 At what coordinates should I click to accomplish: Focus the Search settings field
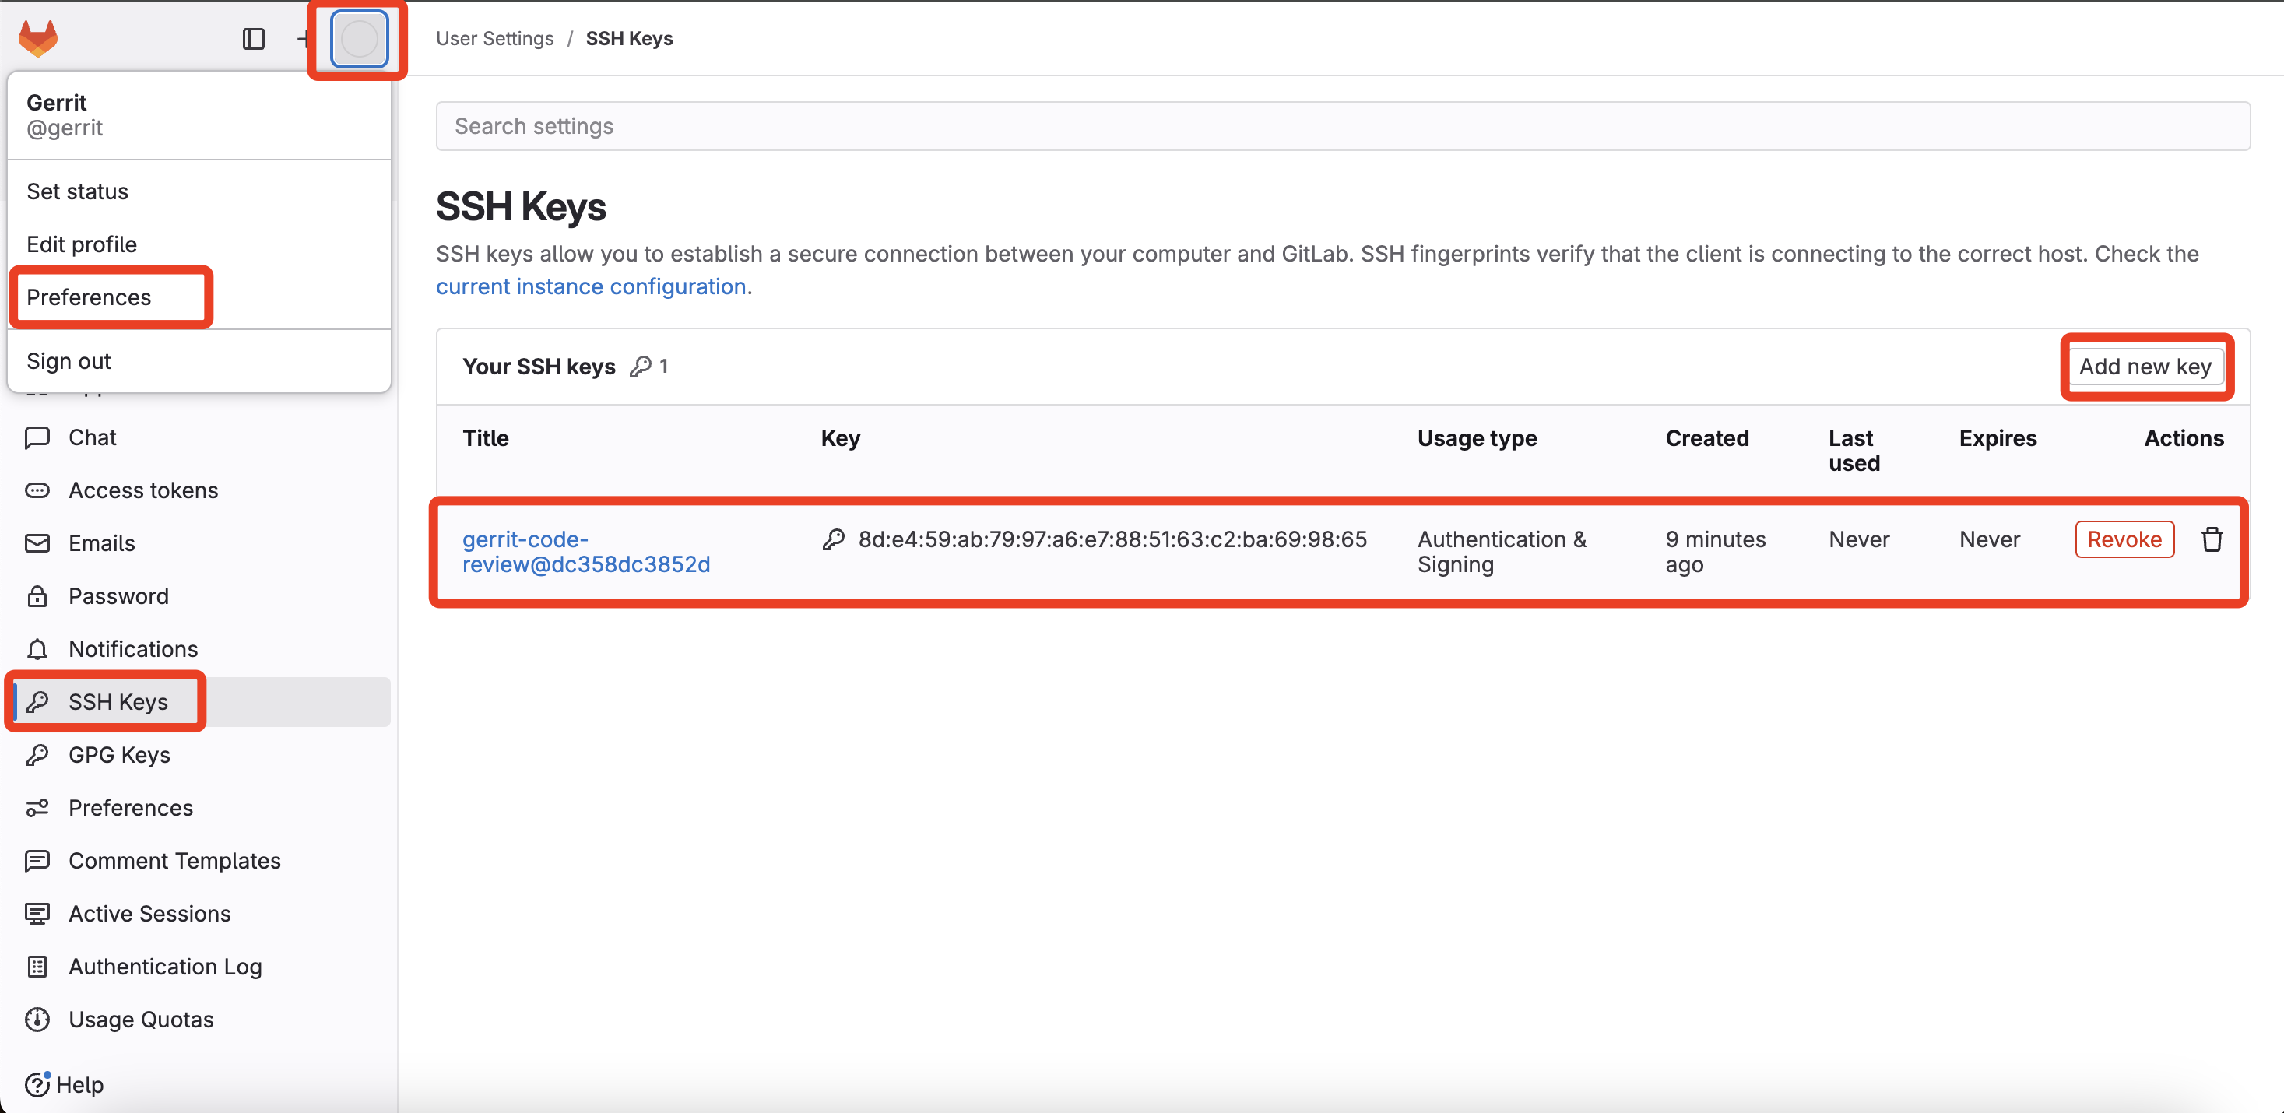tap(1342, 126)
